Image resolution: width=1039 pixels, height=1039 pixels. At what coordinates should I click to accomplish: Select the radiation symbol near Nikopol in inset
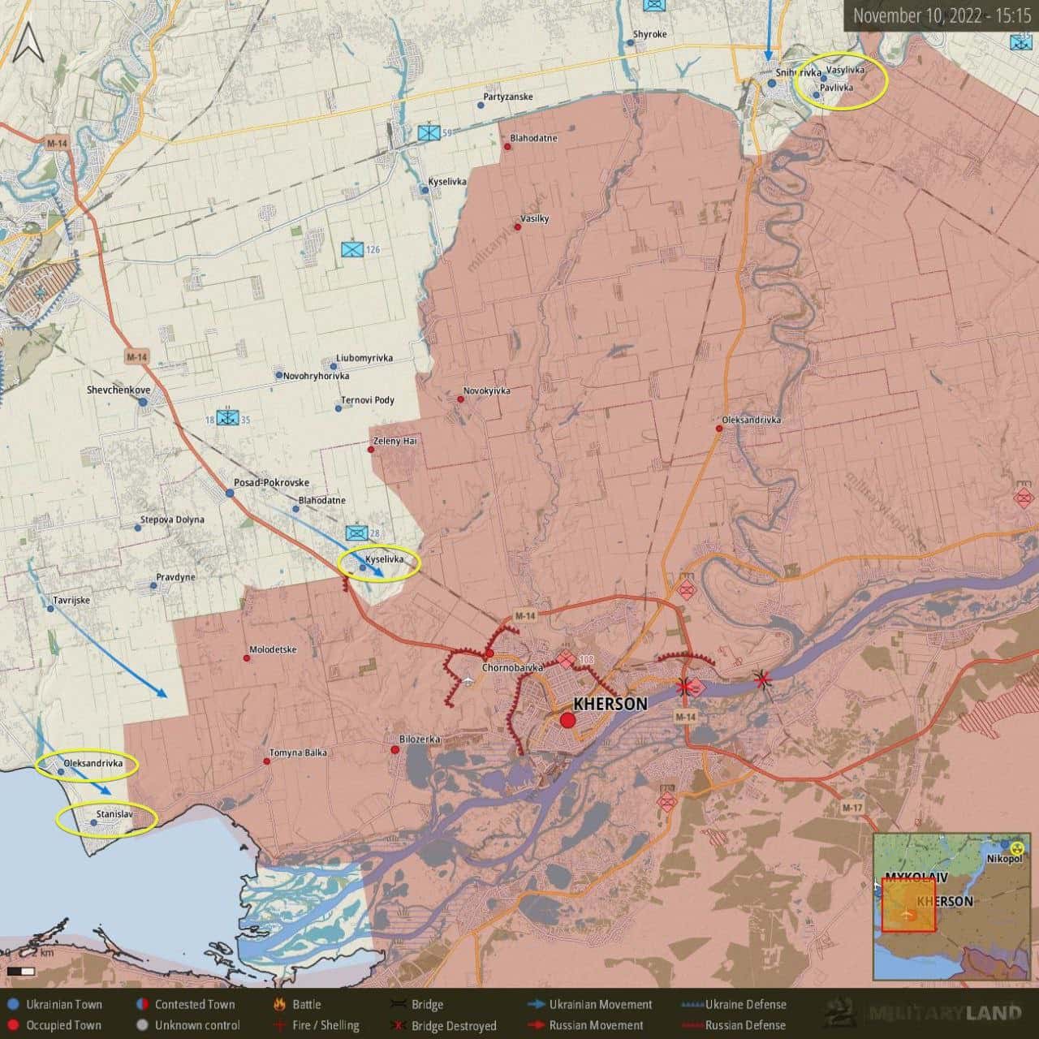pyautogui.click(x=1018, y=847)
